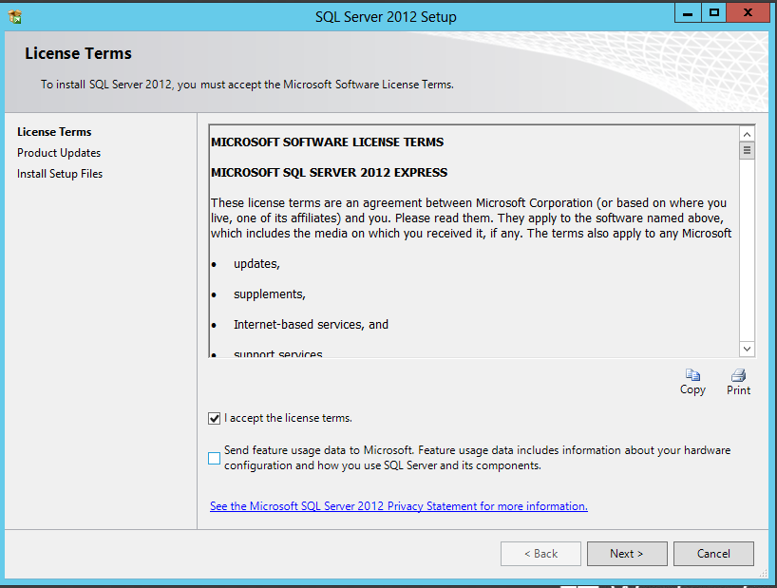Click the license text scrollbar thumb
Image resolution: width=777 pixels, height=588 pixels.
tap(747, 151)
